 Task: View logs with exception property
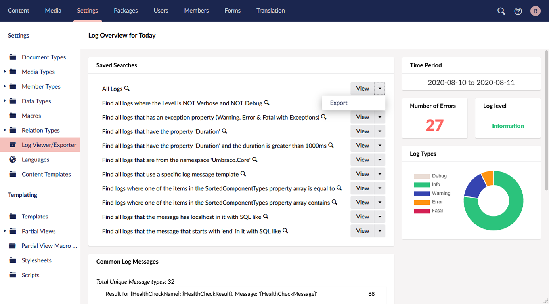point(362,117)
